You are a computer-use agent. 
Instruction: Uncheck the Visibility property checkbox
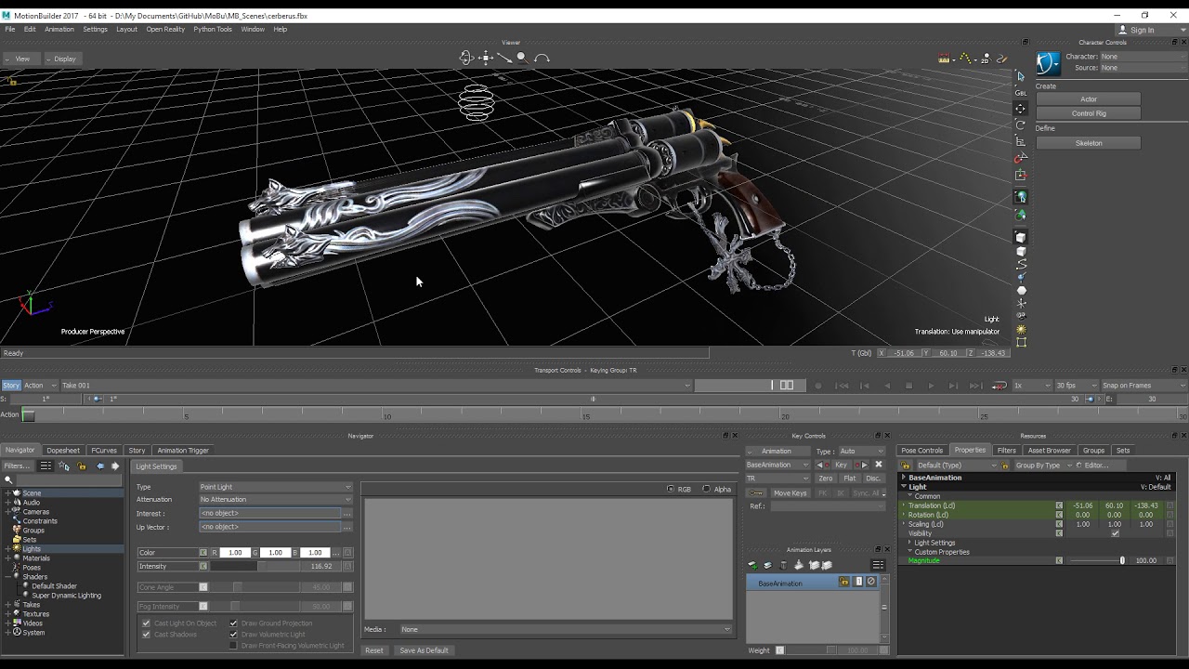[1115, 533]
